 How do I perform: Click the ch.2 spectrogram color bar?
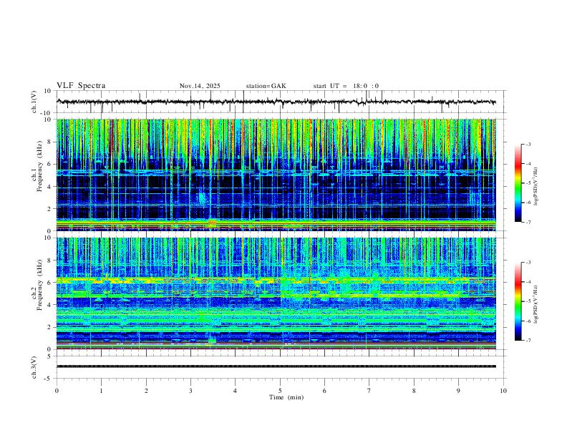(x=518, y=301)
